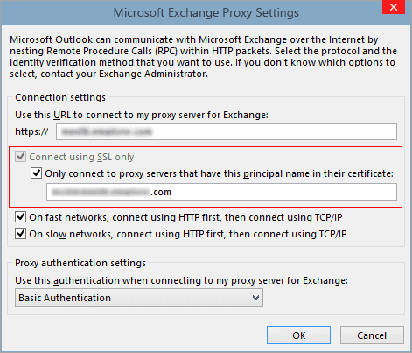Click the description paragraph about RPC over HTTP

(203, 57)
